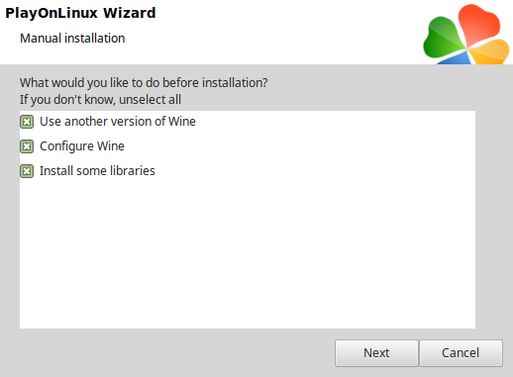Viewport: 513px width, 377px height.
Task: Click the blue leaf of the logo
Action: point(456,58)
